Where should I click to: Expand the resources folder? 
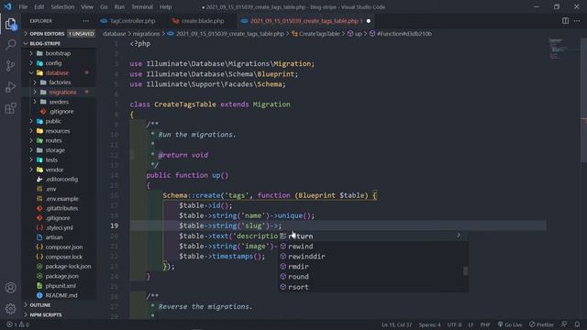[60, 131]
